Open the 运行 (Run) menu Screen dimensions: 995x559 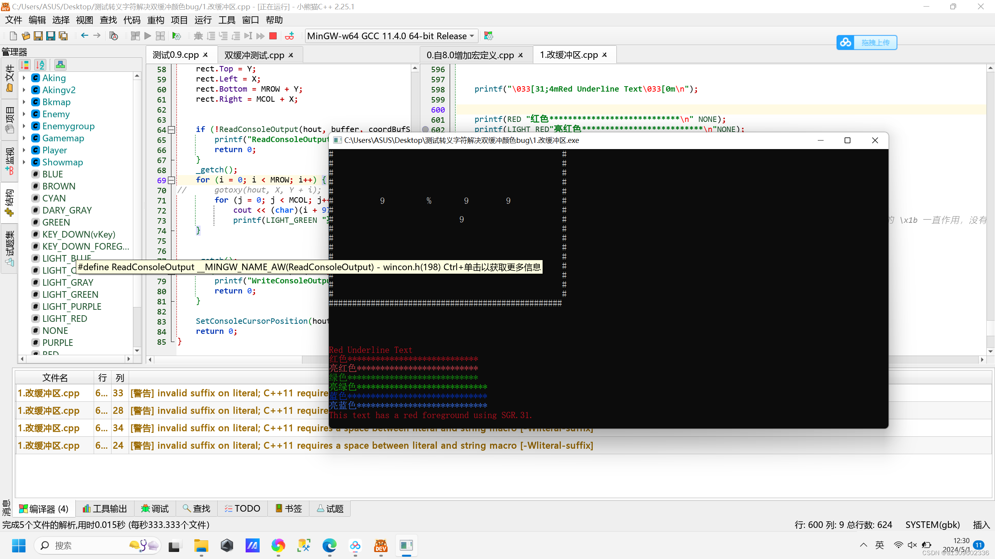click(202, 20)
